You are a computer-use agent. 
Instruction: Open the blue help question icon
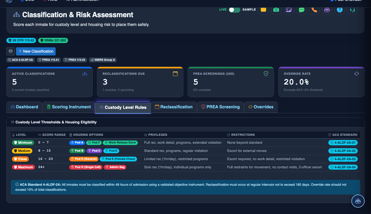coord(340,10)
